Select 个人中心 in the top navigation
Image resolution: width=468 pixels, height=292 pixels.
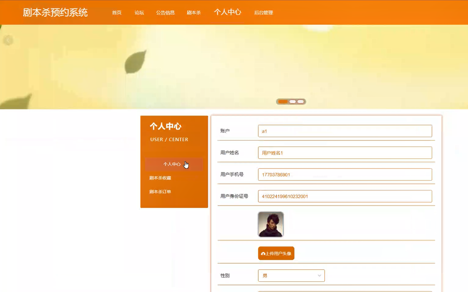[x=227, y=12]
